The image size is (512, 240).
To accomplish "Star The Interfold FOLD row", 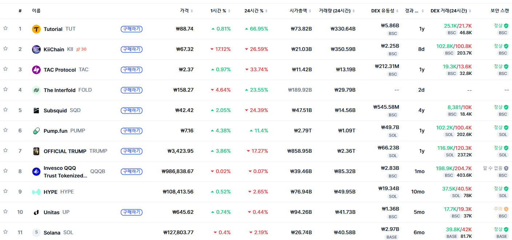I will (x=5, y=89).
